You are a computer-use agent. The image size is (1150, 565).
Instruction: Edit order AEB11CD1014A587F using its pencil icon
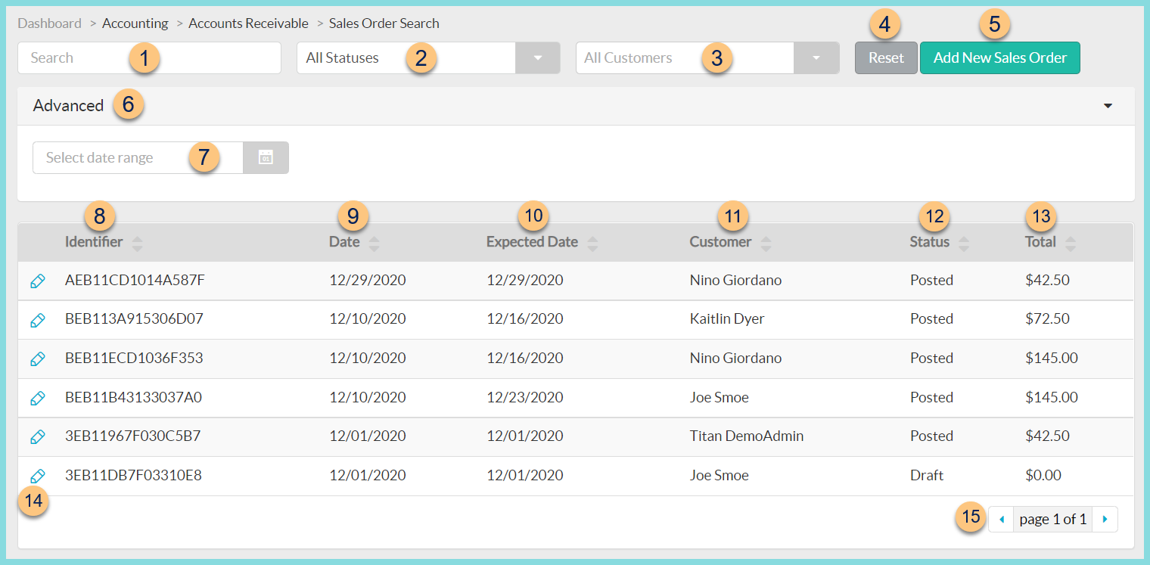[x=38, y=280]
